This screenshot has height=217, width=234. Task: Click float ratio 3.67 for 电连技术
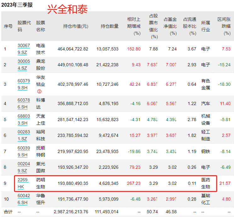point(192,49)
